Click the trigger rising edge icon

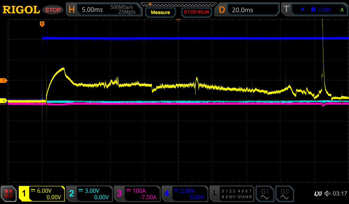[x=302, y=10]
